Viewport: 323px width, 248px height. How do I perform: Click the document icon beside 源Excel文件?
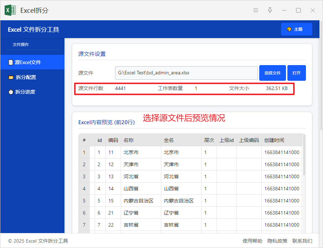coord(11,62)
